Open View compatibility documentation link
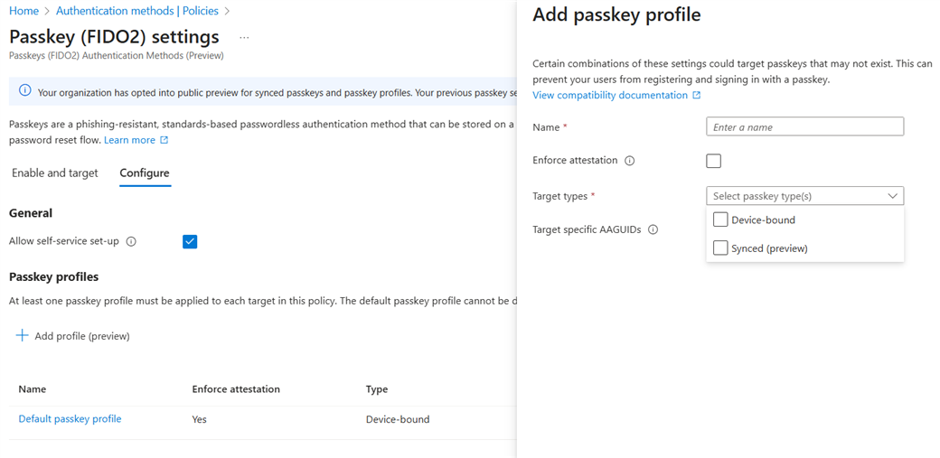Image resolution: width=940 pixels, height=458 pixels. tap(610, 95)
